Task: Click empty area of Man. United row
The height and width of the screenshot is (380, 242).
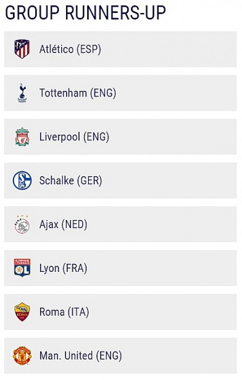Action: 179,356
